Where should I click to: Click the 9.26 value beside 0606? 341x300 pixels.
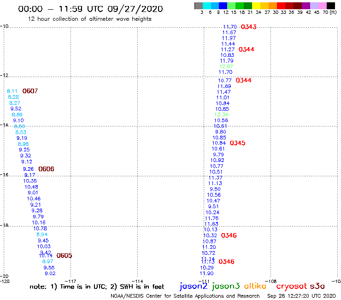28,169
